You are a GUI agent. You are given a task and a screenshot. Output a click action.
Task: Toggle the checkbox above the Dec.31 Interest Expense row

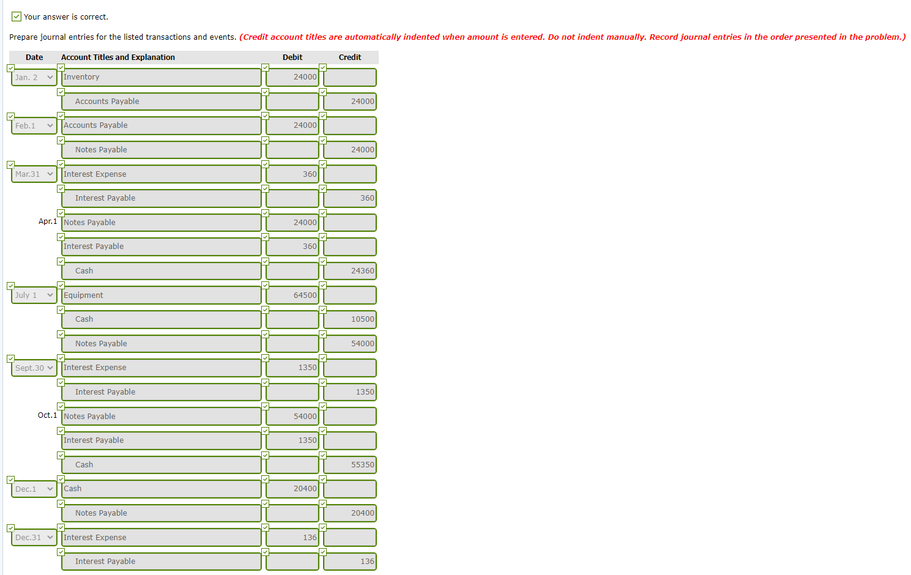(x=61, y=527)
